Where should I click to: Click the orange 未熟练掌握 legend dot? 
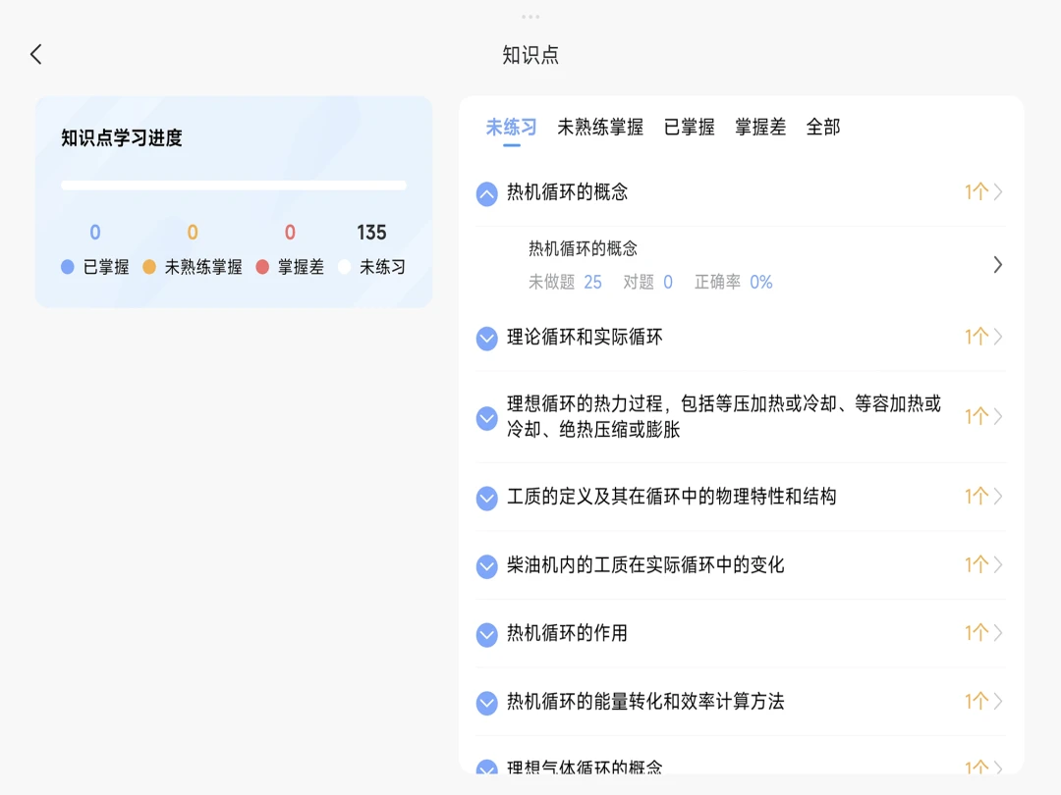coord(149,267)
